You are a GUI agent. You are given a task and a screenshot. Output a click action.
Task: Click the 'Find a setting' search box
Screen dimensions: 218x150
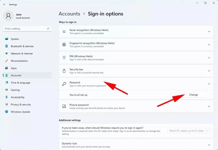click(25, 29)
